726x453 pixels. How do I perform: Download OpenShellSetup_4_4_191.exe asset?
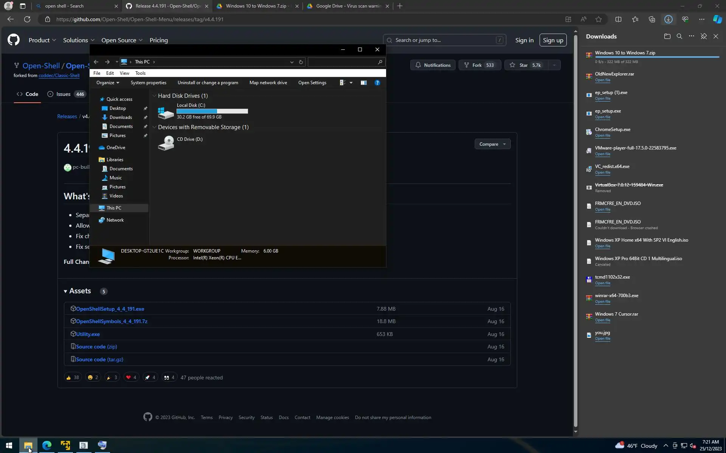coord(110,309)
